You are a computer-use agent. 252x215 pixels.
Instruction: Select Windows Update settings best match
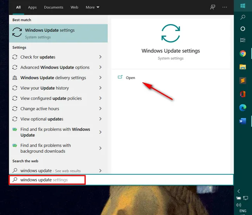58,33
